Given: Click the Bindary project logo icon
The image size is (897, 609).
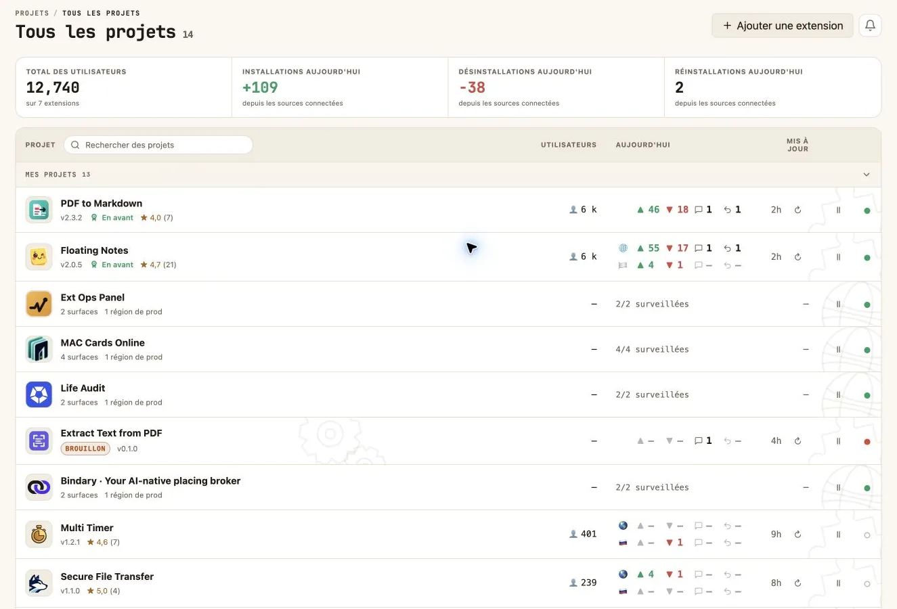Looking at the screenshot, I should pos(39,487).
